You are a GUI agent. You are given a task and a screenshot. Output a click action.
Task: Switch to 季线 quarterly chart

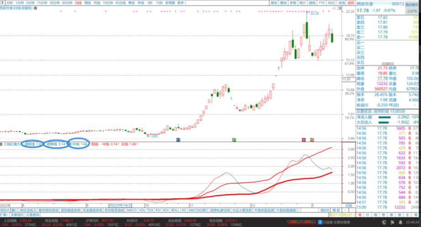pyautogui.click(x=131, y=3)
